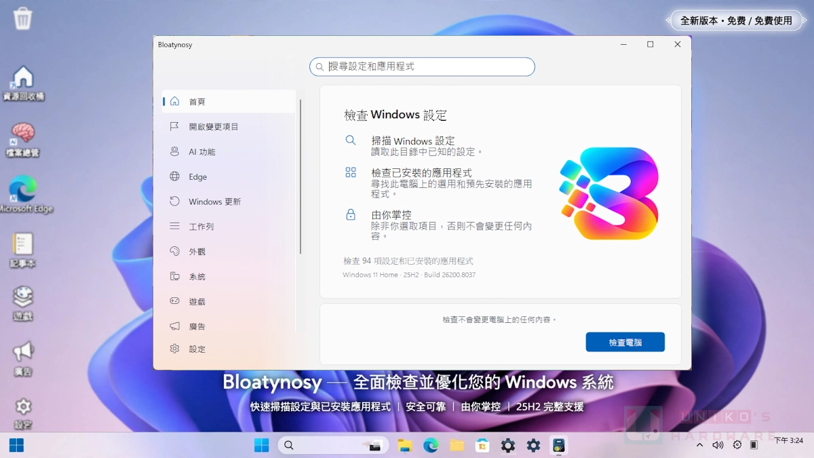Open the unlabeled trash can desktop icon
Image resolution: width=814 pixels, height=458 pixels.
click(x=22, y=18)
